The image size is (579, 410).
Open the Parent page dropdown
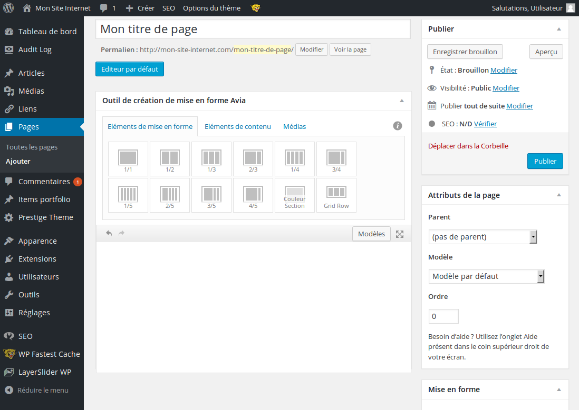(x=482, y=236)
